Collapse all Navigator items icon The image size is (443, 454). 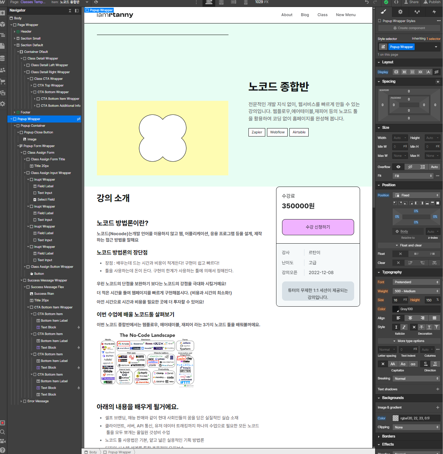[x=70, y=11]
